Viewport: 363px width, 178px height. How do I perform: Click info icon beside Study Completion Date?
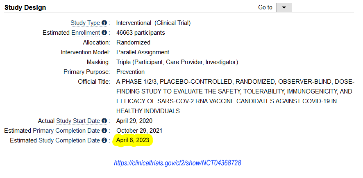pos(104,140)
